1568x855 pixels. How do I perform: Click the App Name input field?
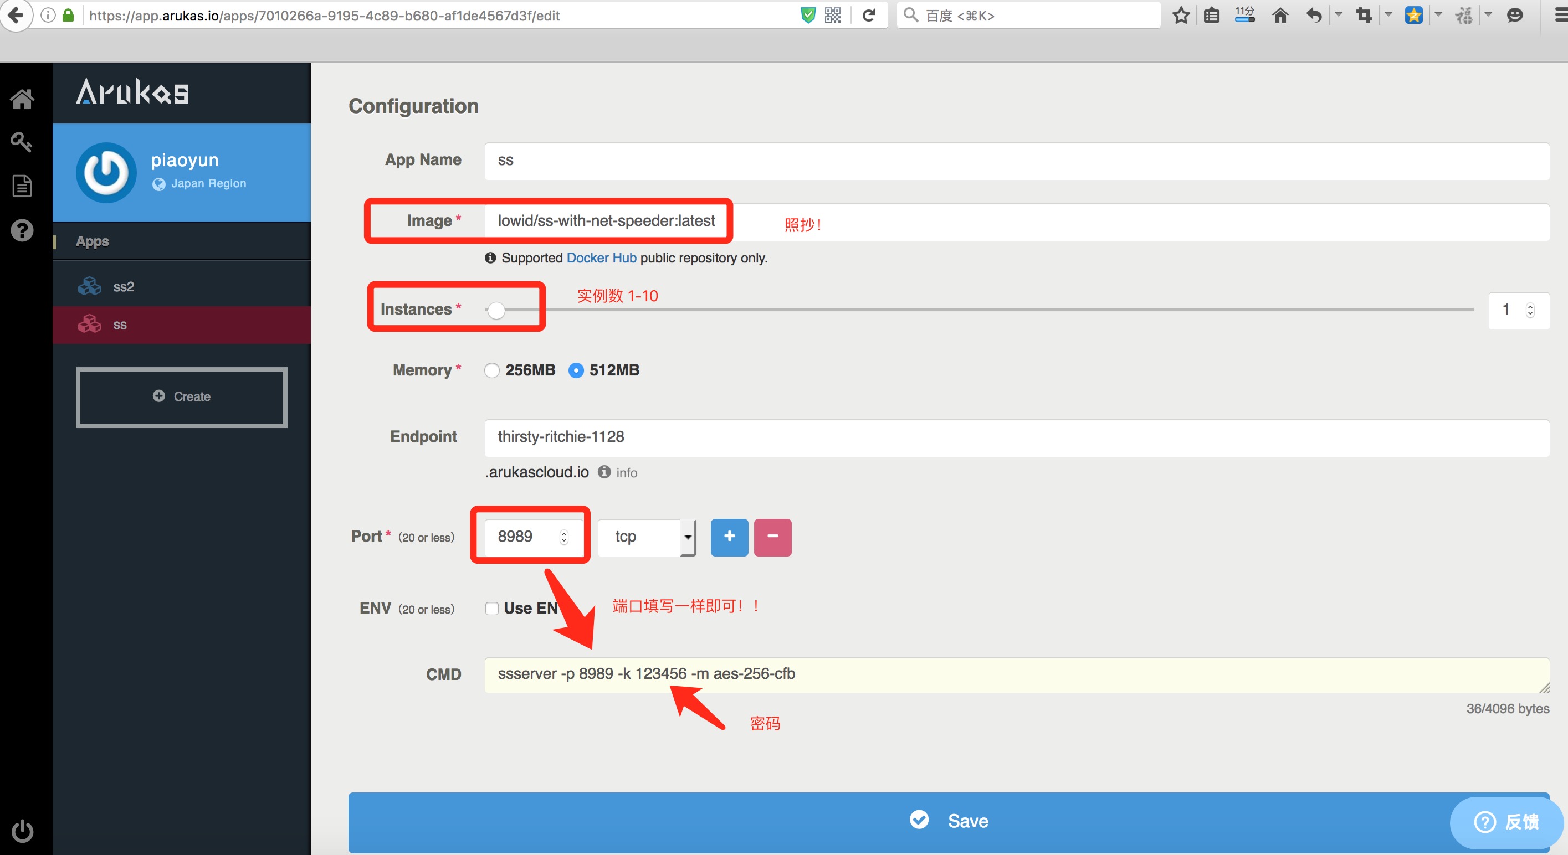pos(1017,161)
